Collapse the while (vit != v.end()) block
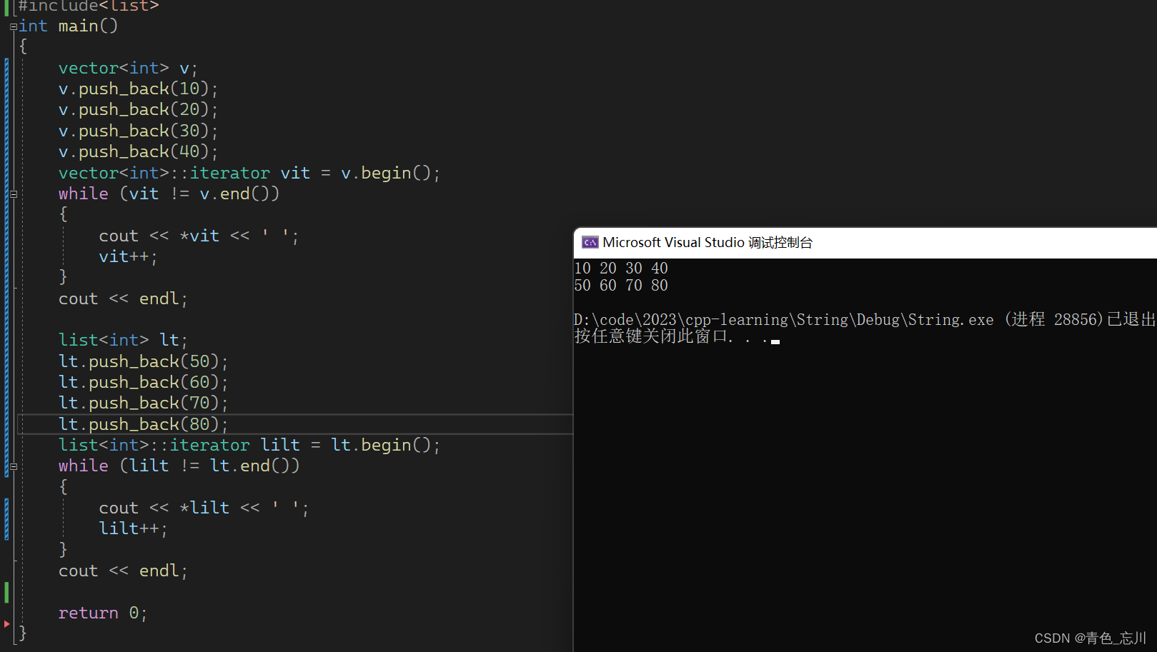Viewport: 1157px width, 652px height. coord(14,194)
